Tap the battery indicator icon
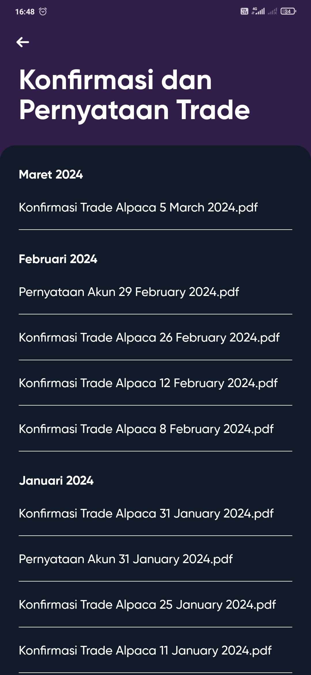This screenshot has width=311, height=675. click(288, 12)
